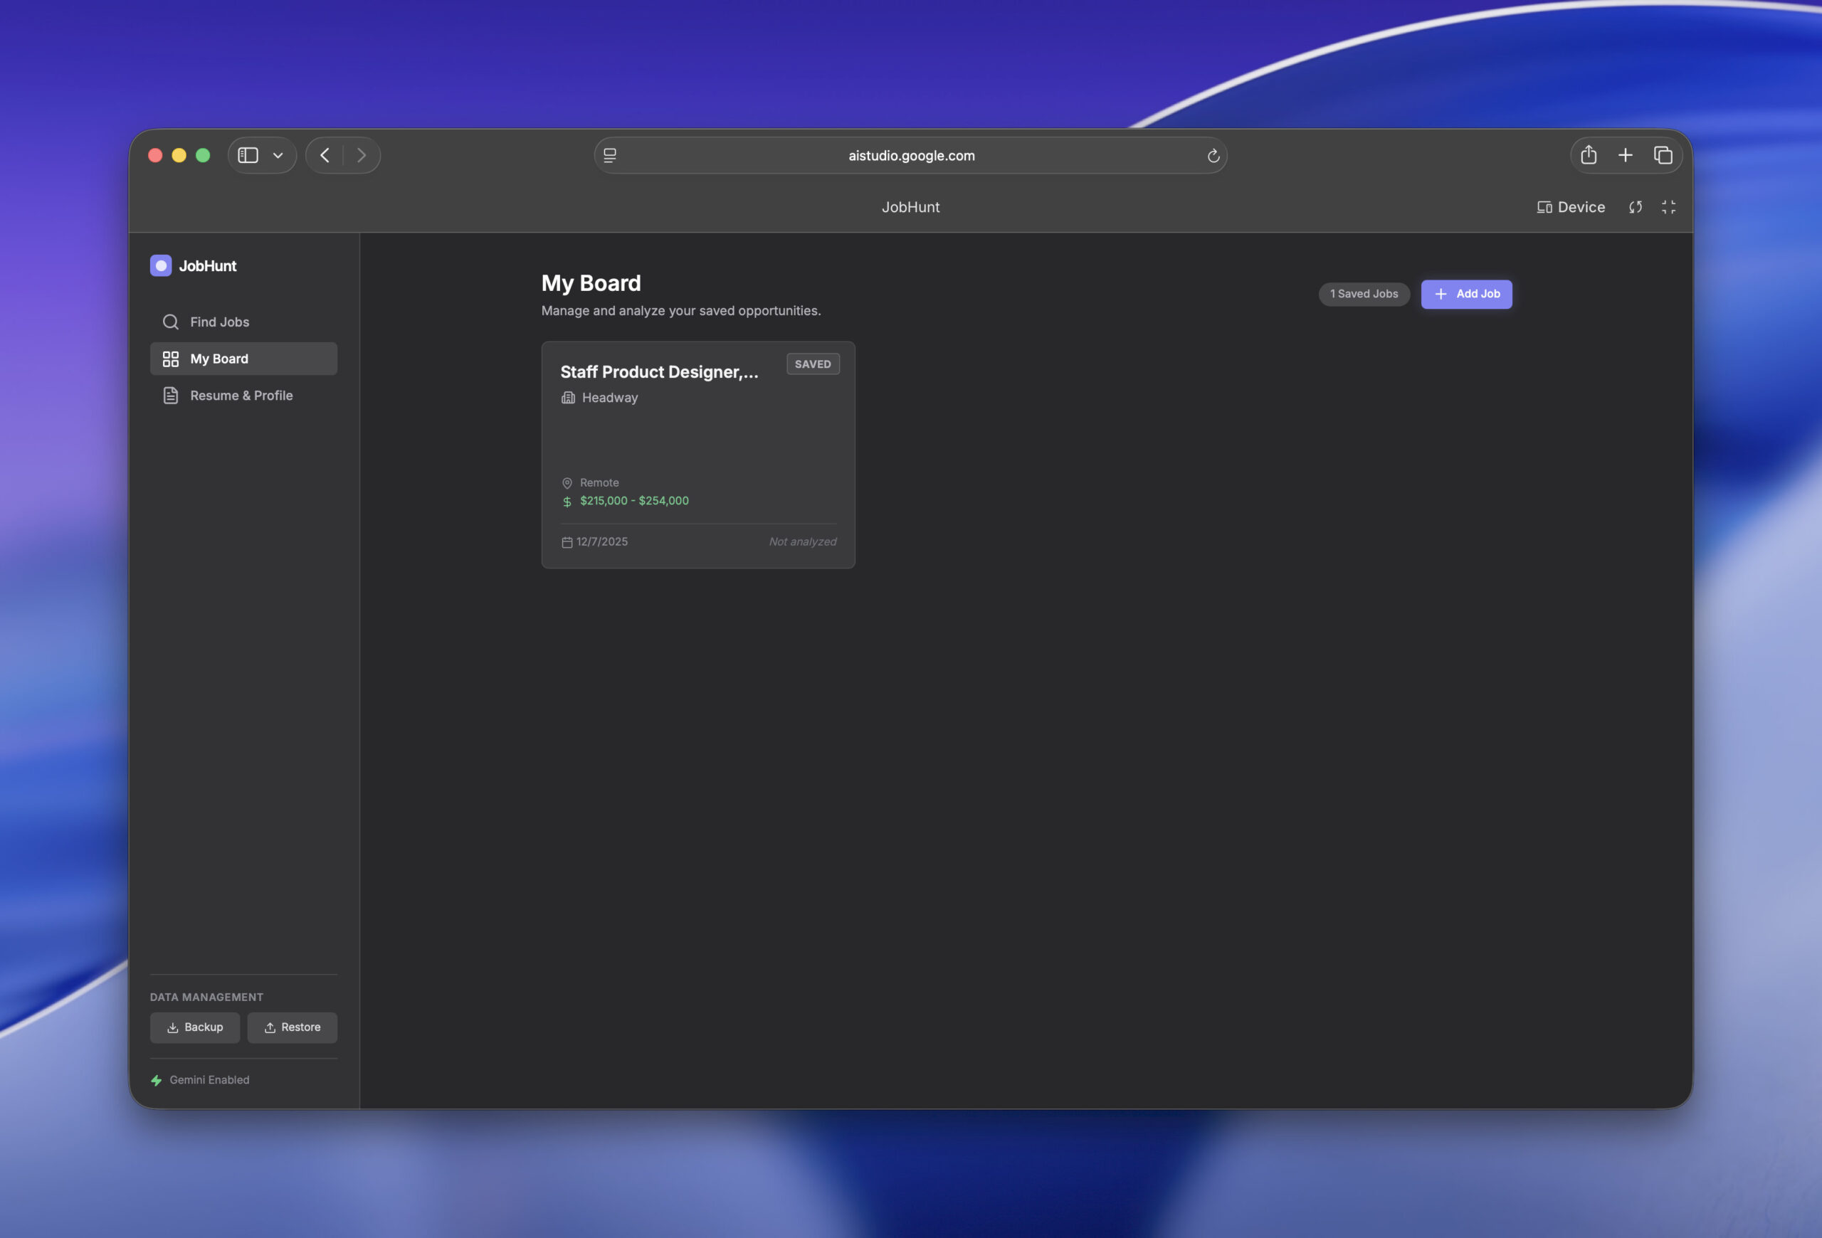Viewport: 1822px width, 1238px height.
Task: Click the Restore button
Action: (292, 1027)
